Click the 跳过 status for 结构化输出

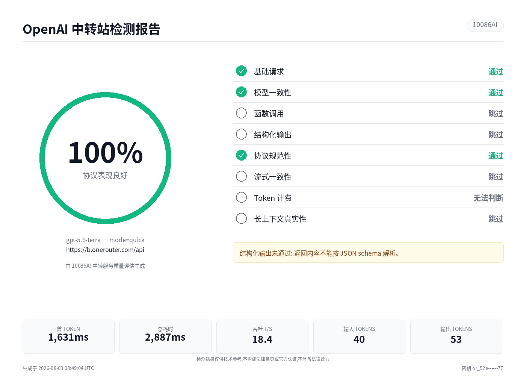[496, 135]
